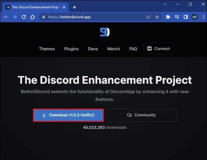Maximize the browser window

click(190, 4)
